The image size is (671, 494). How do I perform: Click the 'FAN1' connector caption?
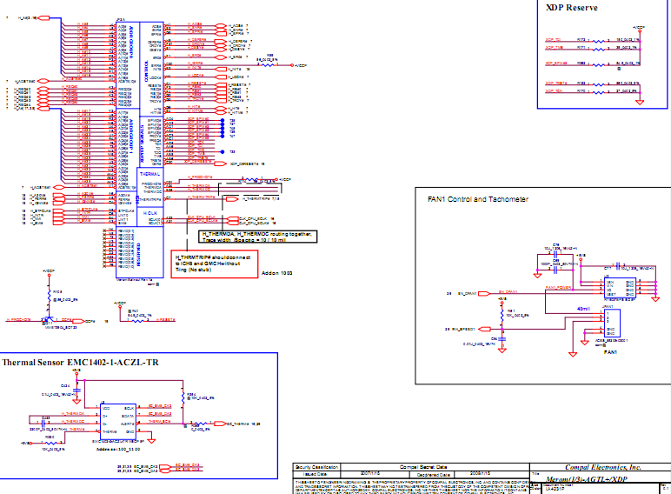[610, 352]
